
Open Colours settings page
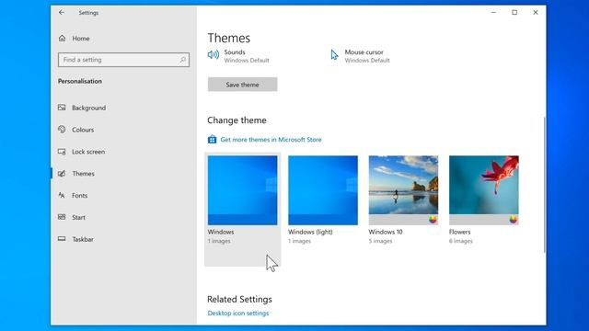point(83,130)
